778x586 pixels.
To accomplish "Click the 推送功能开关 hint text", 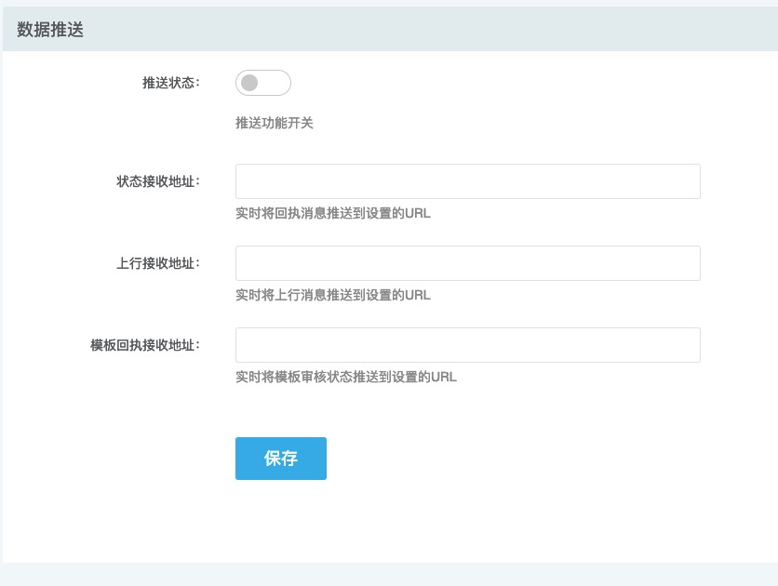I will [x=275, y=123].
